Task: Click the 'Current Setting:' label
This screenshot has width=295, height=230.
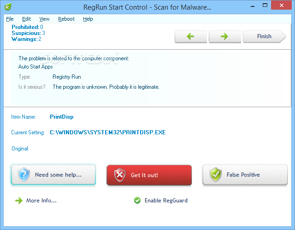Action: [28, 132]
